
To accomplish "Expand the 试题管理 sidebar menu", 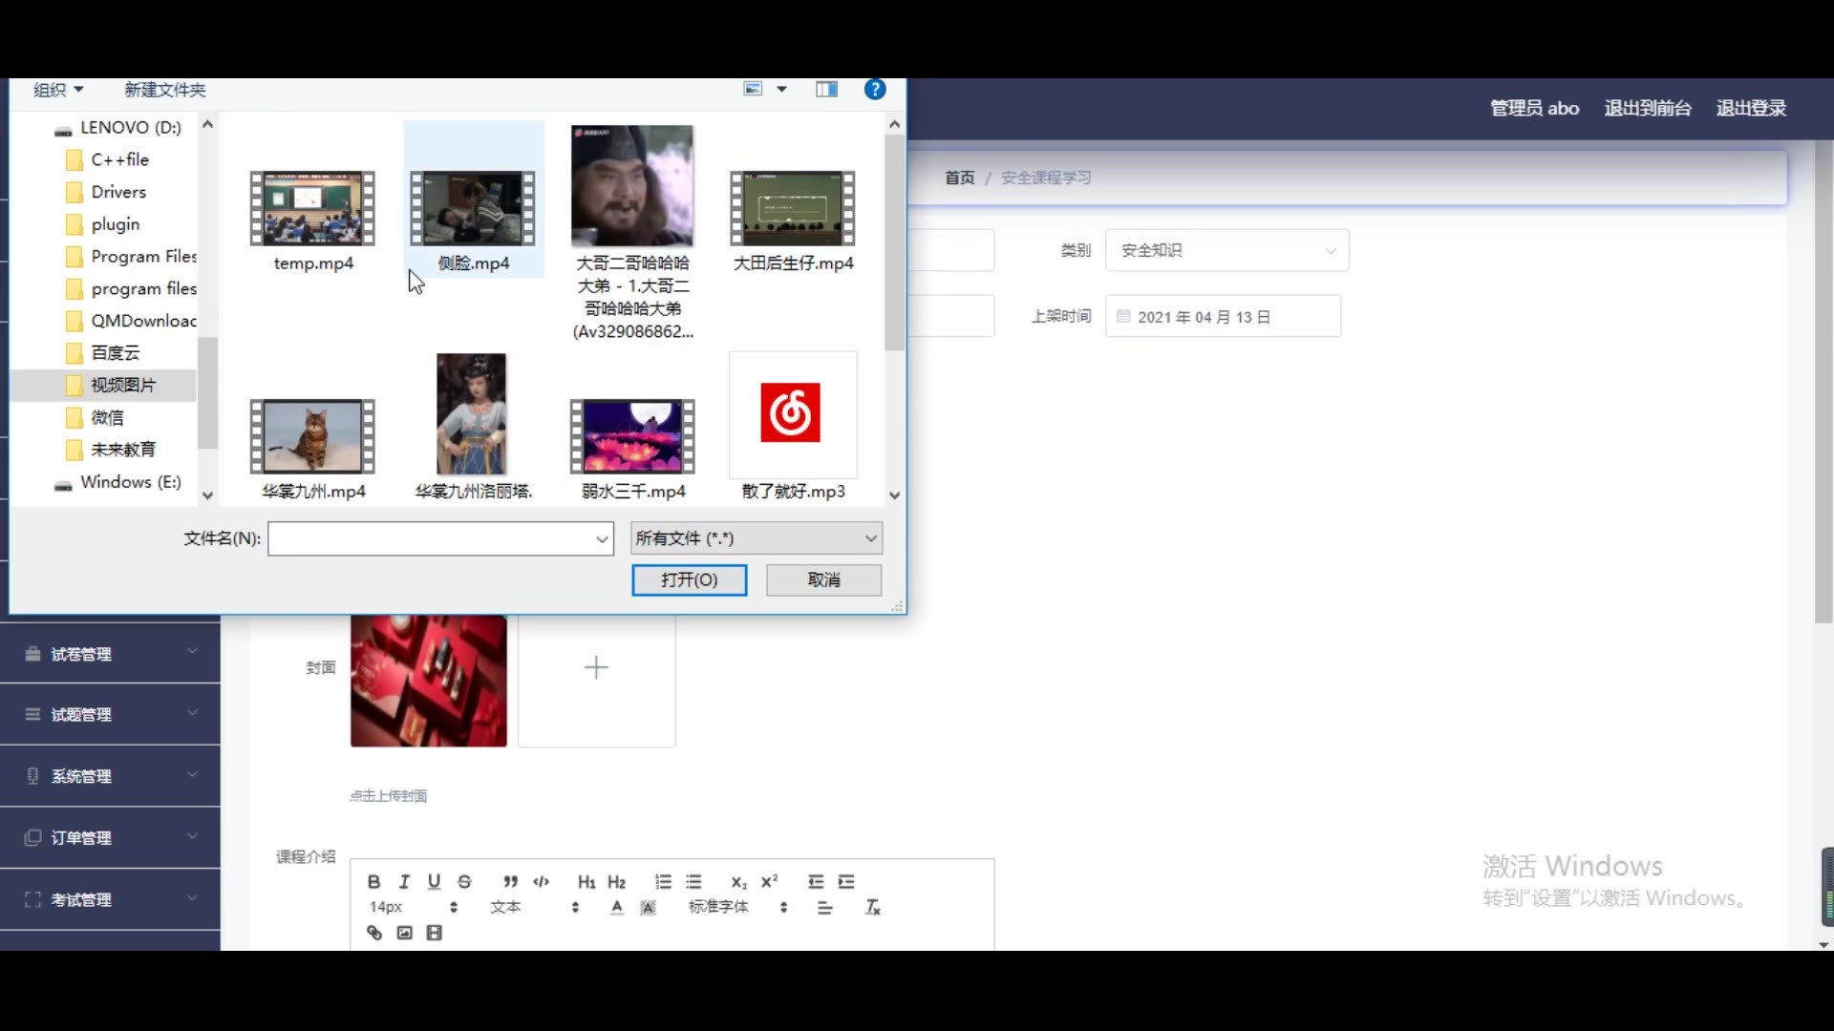I will click(110, 714).
